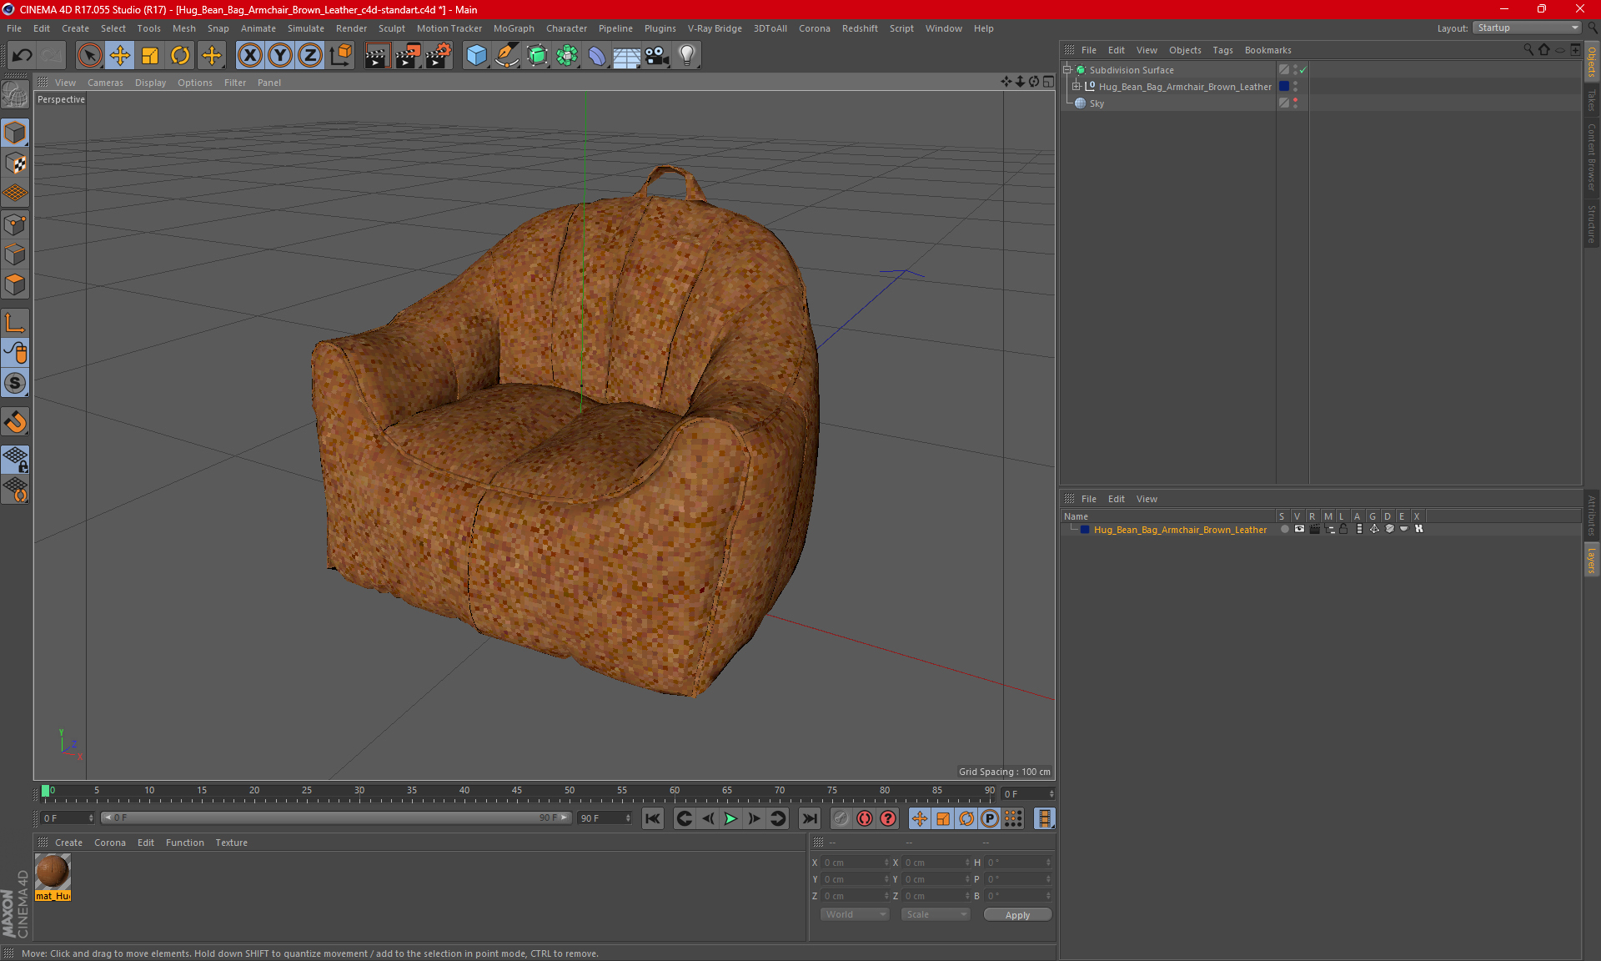Toggle autokeying button
Screen dimensions: 1601x961
coord(865,818)
